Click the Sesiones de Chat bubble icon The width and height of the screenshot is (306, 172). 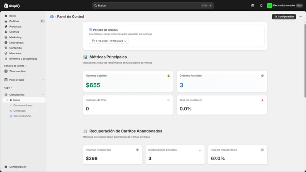click(169, 100)
